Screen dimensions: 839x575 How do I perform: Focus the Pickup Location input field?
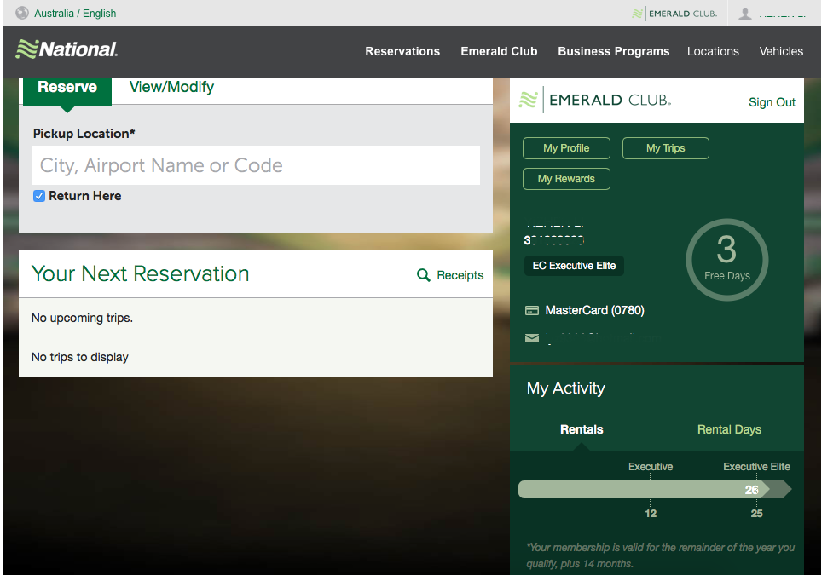click(256, 165)
